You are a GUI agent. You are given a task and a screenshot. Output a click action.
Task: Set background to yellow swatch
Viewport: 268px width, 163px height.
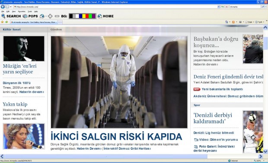pyautogui.click(x=84, y=16)
